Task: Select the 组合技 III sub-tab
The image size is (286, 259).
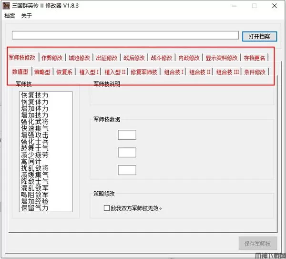Action: [x=227, y=72]
